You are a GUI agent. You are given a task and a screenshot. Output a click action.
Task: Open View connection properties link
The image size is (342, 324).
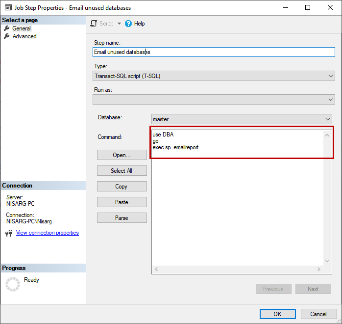pyautogui.click(x=48, y=233)
